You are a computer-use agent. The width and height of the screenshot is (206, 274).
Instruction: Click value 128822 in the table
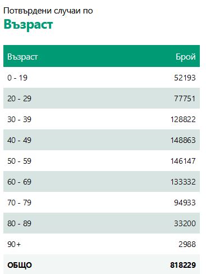183,119
